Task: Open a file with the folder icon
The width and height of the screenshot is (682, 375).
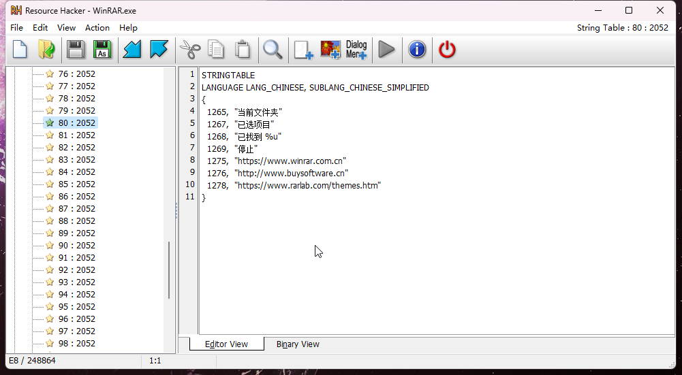Action: point(47,50)
